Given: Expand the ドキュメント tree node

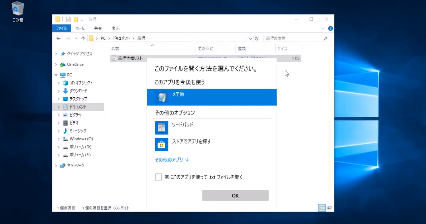Looking at the screenshot, I should point(59,107).
